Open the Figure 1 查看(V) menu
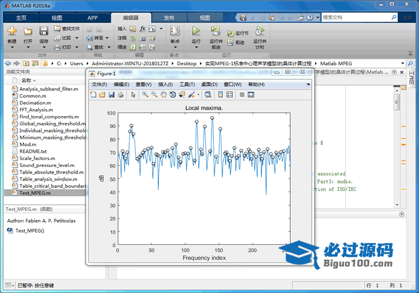Viewport: 419px width, 293px height. [x=144, y=84]
